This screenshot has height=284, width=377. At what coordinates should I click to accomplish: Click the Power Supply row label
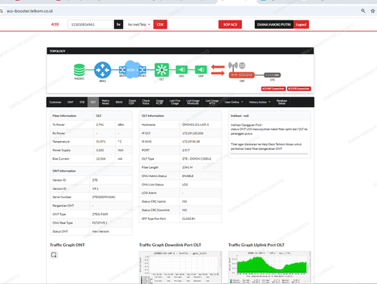pyautogui.click(x=62, y=150)
